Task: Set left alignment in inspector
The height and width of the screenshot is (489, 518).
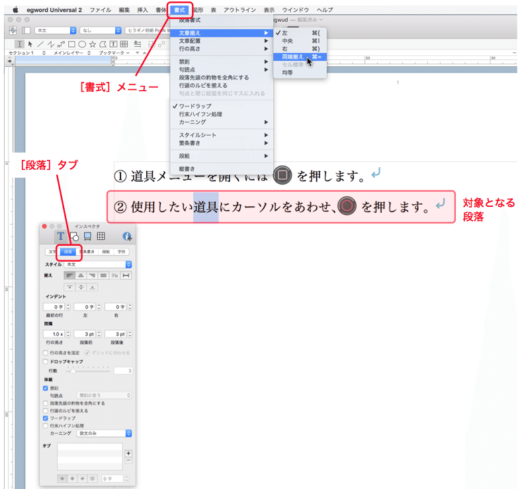Action: [x=69, y=276]
